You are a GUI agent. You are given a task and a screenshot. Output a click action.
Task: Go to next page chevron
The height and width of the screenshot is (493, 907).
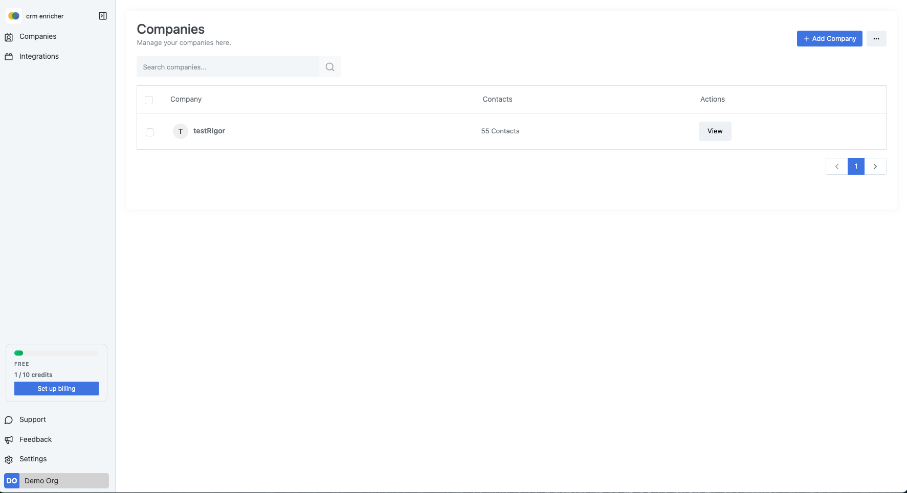coord(875,167)
